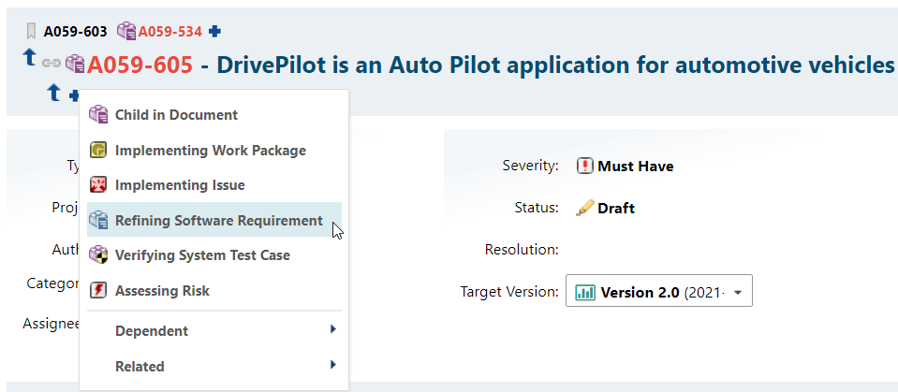Viewport: 898px width, 392px height.
Task: Select Refining Software Requirement
Action: pyautogui.click(x=214, y=220)
